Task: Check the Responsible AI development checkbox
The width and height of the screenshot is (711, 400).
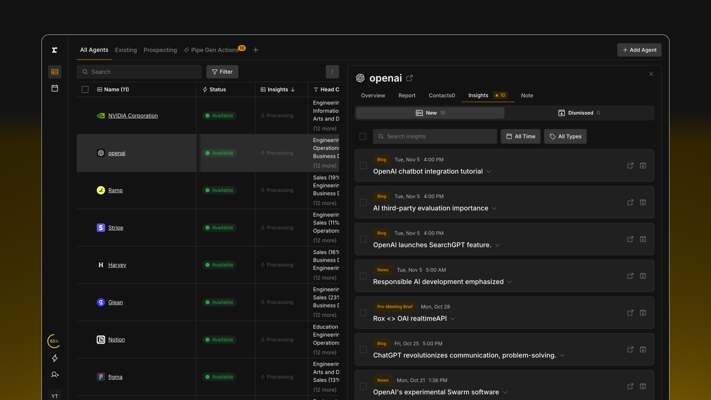Action: pos(363,276)
